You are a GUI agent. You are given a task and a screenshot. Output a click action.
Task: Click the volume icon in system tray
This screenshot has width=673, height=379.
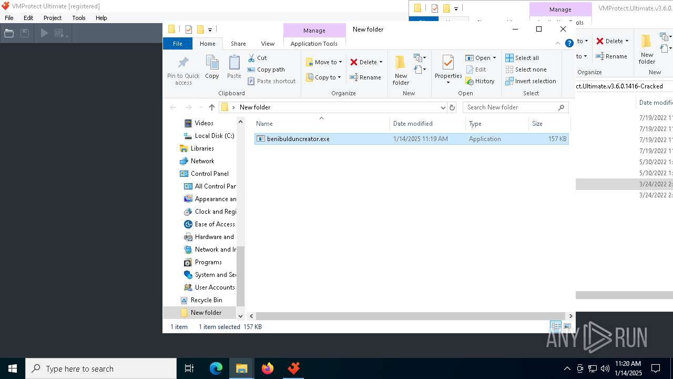point(605,368)
